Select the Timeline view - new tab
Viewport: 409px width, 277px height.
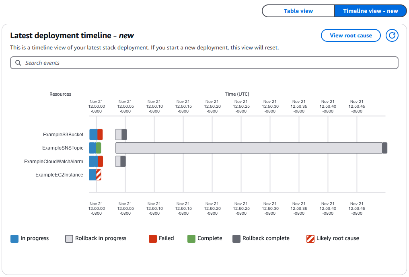click(370, 11)
